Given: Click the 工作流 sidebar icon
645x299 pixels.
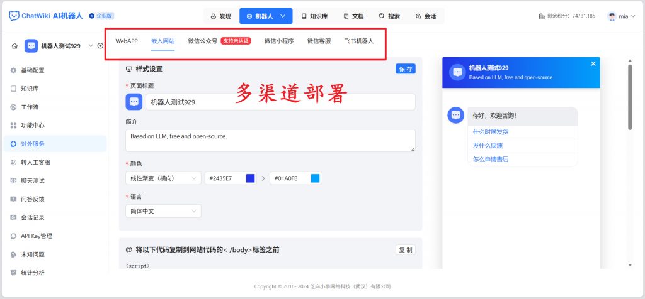Looking at the screenshot, I should tap(13, 107).
